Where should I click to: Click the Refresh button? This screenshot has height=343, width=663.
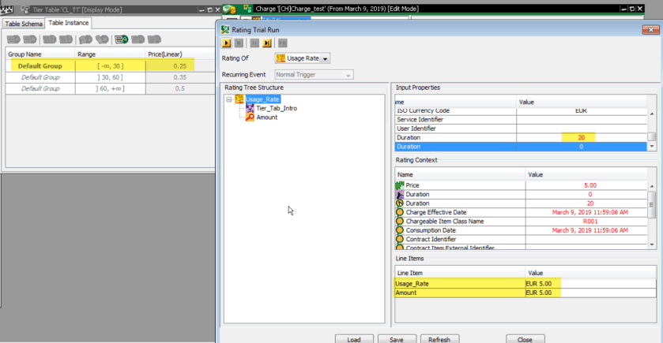(439, 339)
